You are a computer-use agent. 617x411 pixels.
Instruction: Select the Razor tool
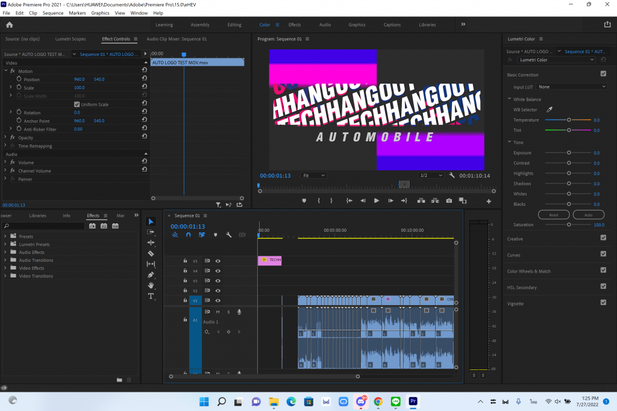coord(151,253)
